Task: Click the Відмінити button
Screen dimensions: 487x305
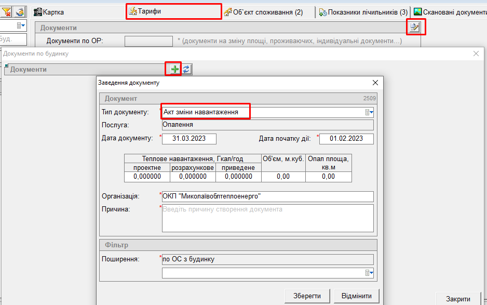Action: (356, 296)
